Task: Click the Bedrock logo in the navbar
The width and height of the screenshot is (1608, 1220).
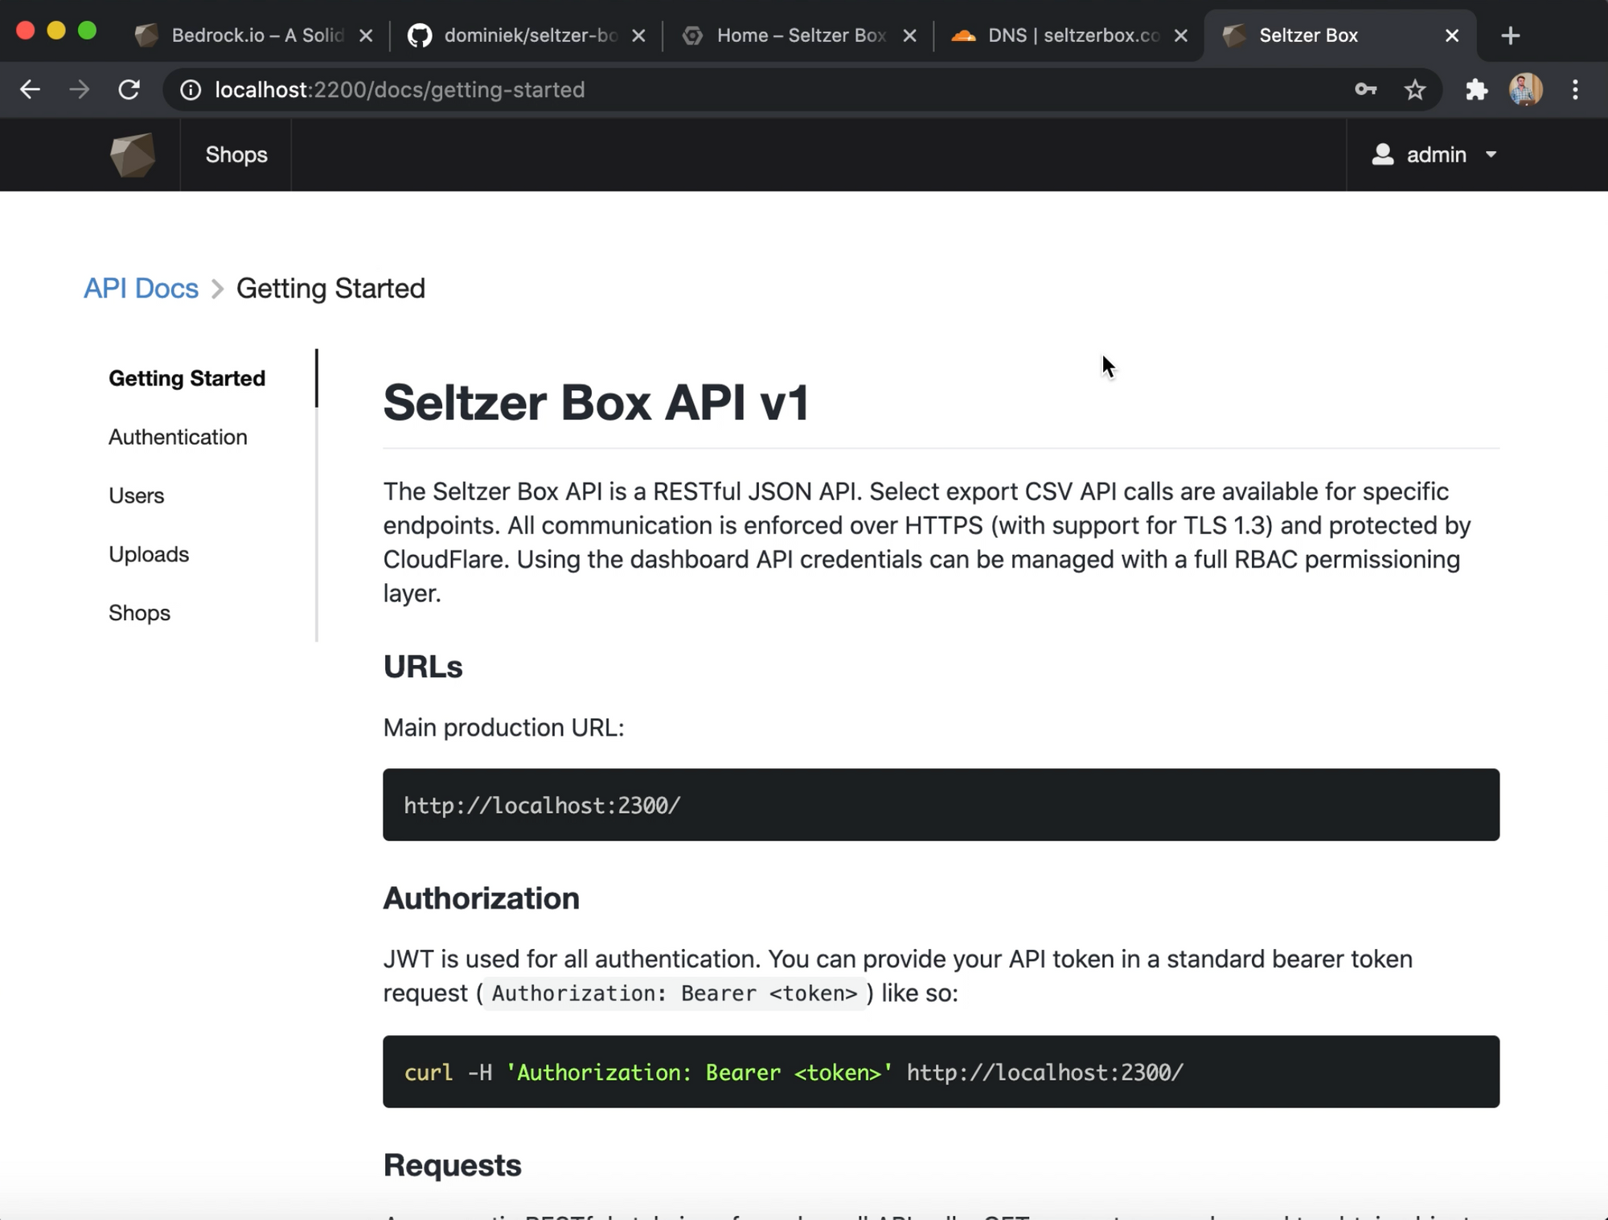Action: 133,154
